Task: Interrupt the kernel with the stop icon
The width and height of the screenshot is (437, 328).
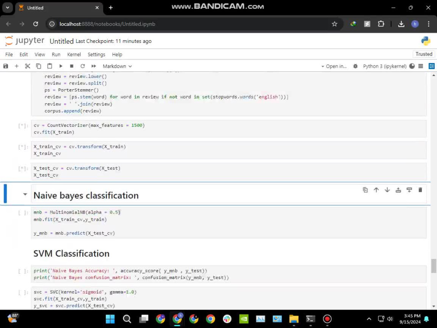Action: click(72, 66)
